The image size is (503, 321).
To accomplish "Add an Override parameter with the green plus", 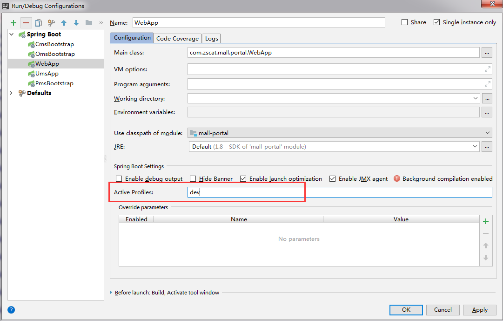I will (x=486, y=221).
